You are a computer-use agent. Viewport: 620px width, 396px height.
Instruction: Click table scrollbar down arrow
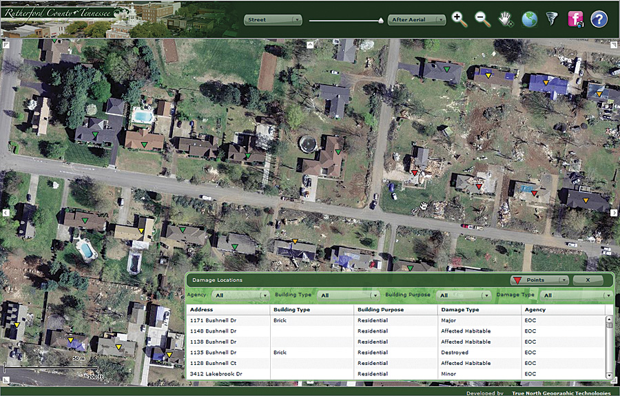(x=609, y=376)
